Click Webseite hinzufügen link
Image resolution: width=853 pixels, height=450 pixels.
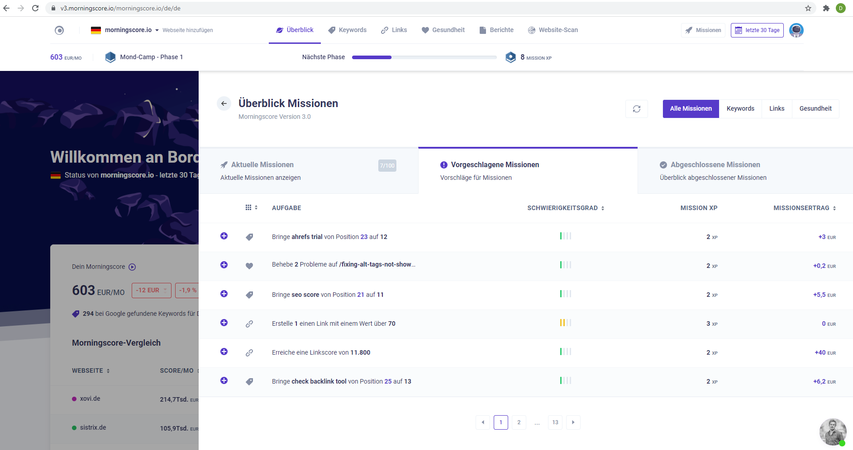(x=188, y=30)
